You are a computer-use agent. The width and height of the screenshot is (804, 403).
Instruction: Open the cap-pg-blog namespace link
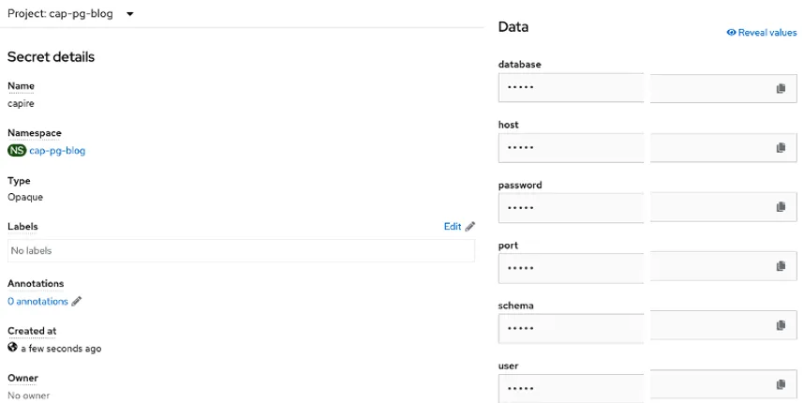[57, 150]
